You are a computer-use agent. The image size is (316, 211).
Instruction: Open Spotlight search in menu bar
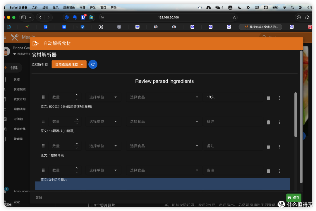pyautogui.click(x=292, y=7)
